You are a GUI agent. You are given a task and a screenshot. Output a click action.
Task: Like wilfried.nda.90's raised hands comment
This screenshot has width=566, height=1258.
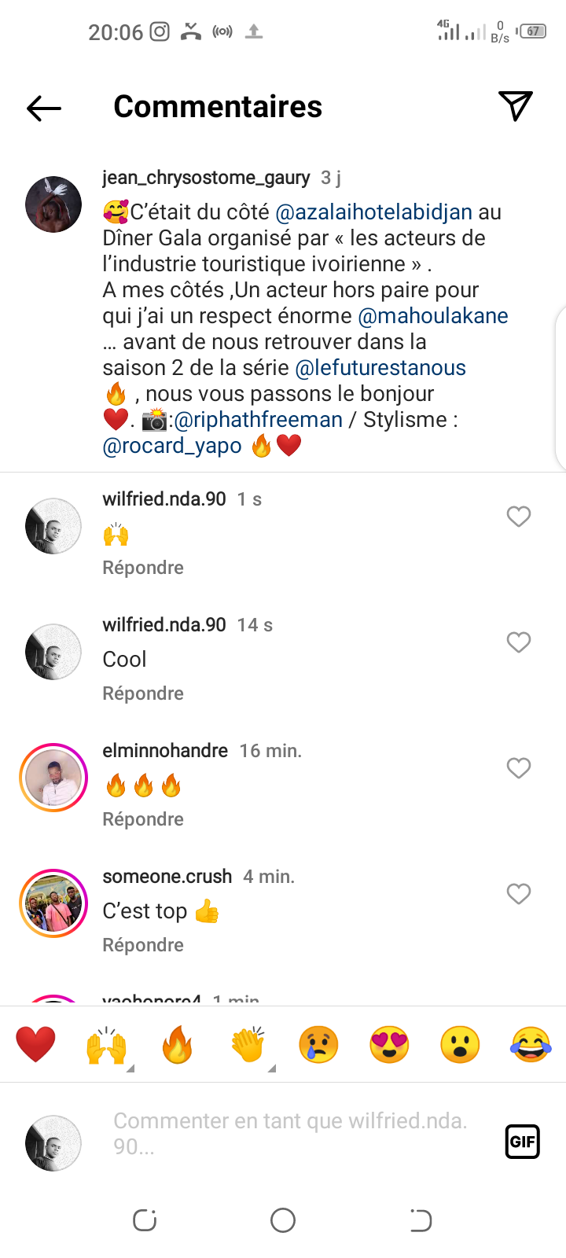519,517
